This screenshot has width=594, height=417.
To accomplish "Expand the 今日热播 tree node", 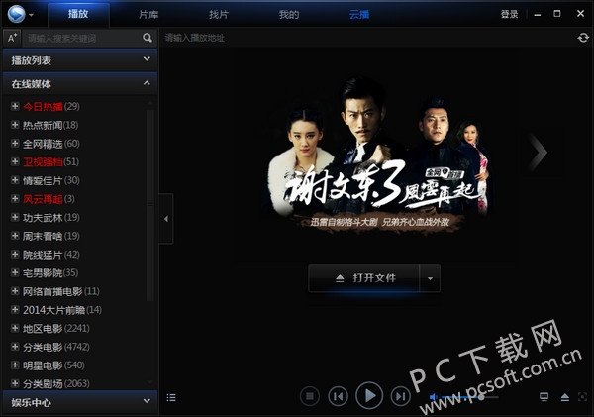I will [14, 107].
